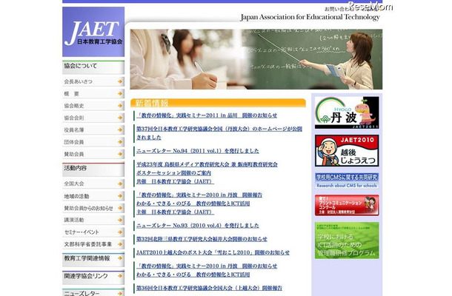
Task: Click the 学校用CMSに関する共同研究 banner
Action: (x=347, y=181)
